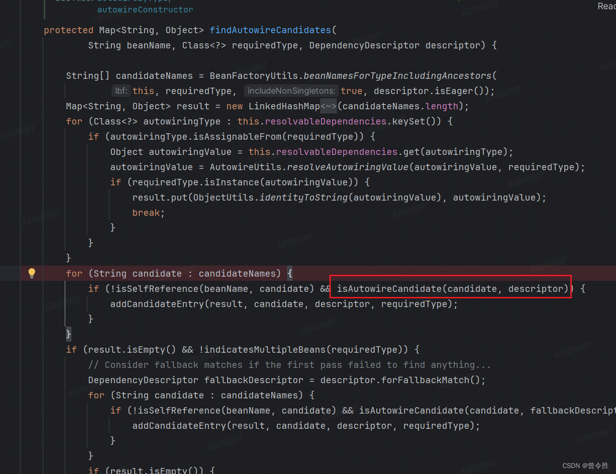616x474 pixels.
Task: Click the 'includeNonSingletons:' inlay hint
Action: [x=291, y=91]
